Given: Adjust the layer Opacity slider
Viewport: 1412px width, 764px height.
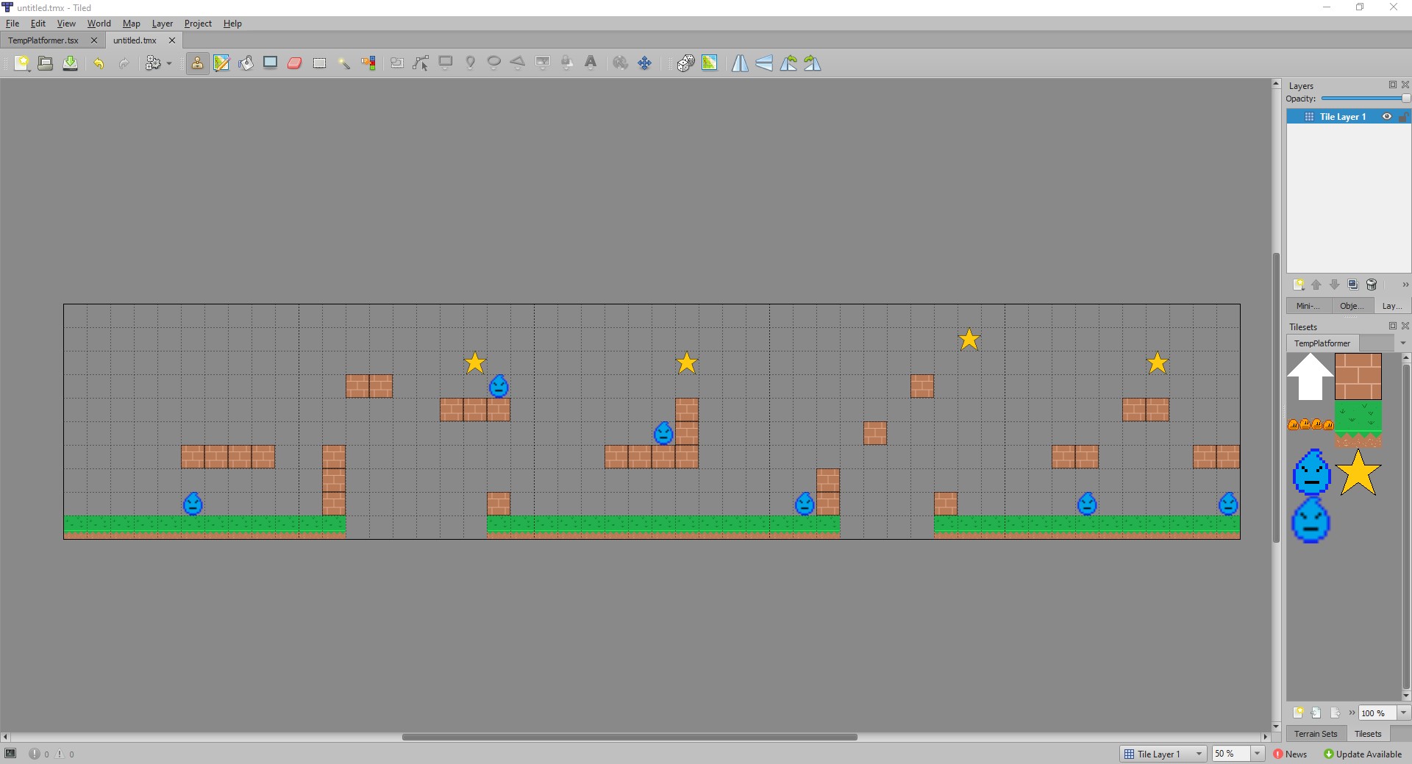Looking at the screenshot, I should click(x=1366, y=99).
